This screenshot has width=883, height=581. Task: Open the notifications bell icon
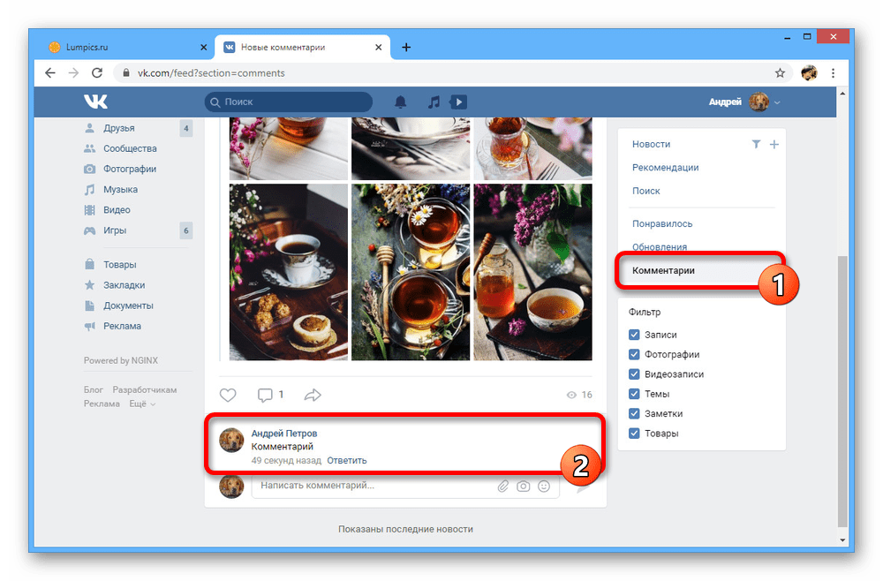[x=401, y=102]
